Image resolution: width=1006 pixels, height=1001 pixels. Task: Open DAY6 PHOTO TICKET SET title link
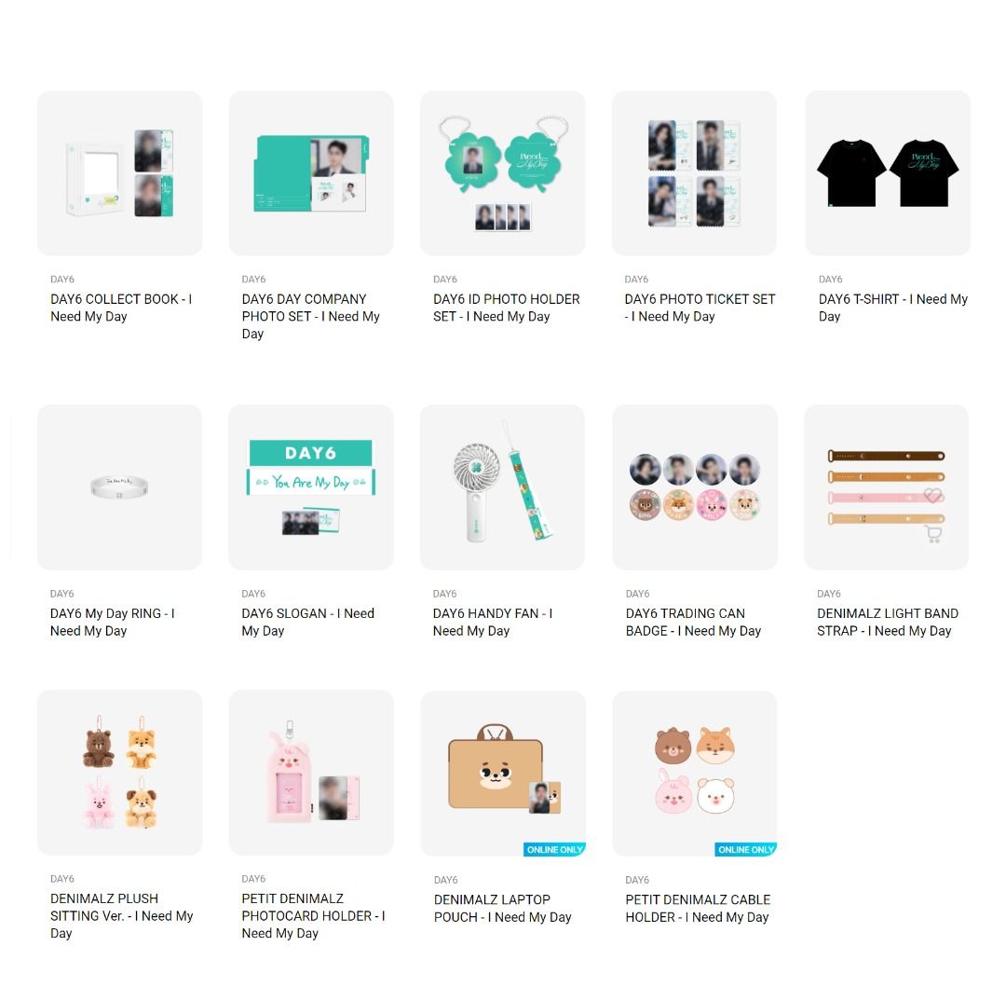click(x=700, y=308)
